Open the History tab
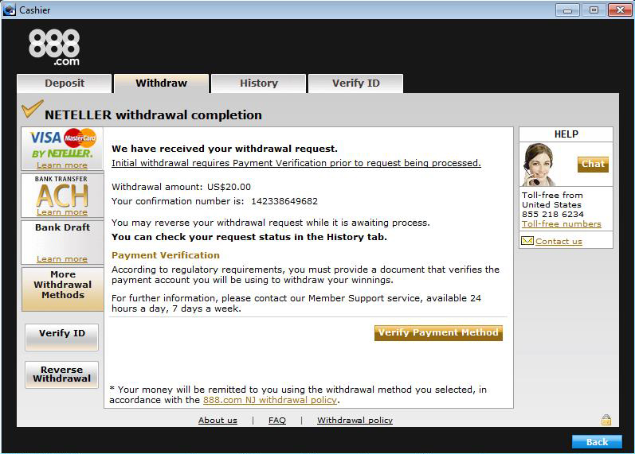635x454 pixels. tap(259, 83)
